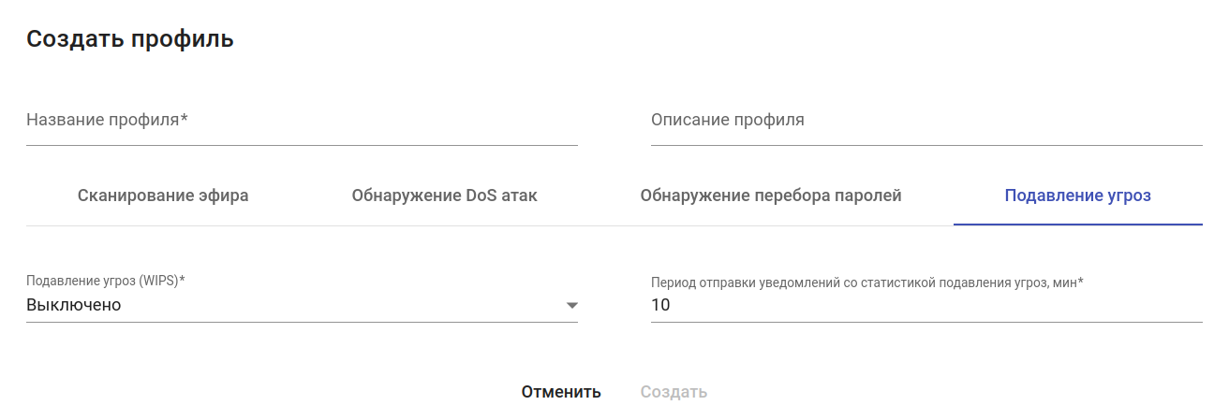1229x420 pixels.
Task: Click into the 'Описание профиля' field
Action: click(x=925, y=121)
